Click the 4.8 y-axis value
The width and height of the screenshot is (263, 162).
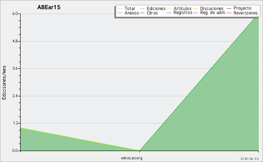15,41
